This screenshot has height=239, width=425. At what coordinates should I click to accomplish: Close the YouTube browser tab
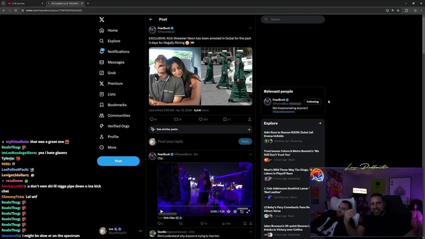(x=42, y=3)
